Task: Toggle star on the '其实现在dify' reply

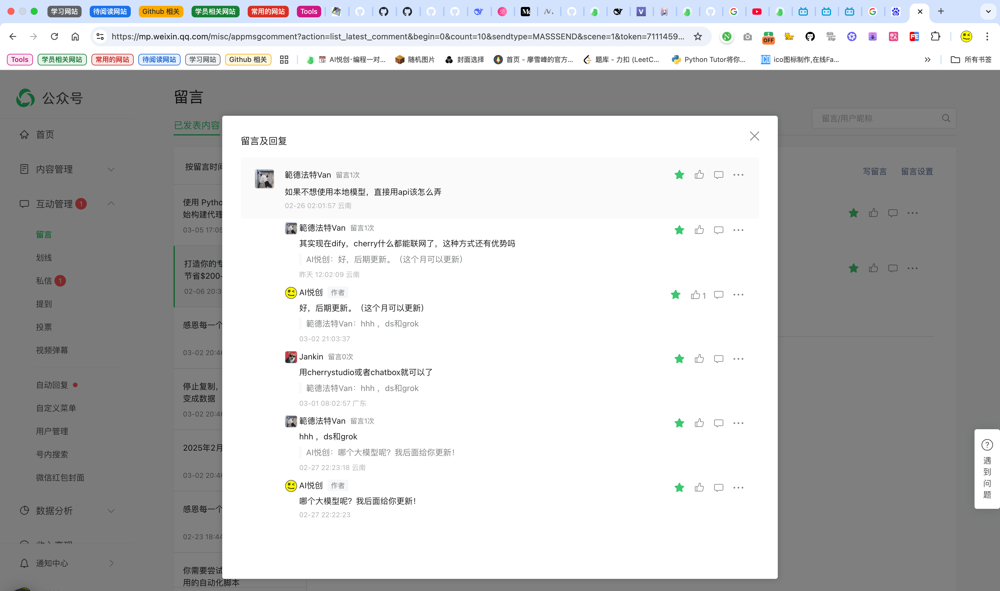Action: [679, 230]
